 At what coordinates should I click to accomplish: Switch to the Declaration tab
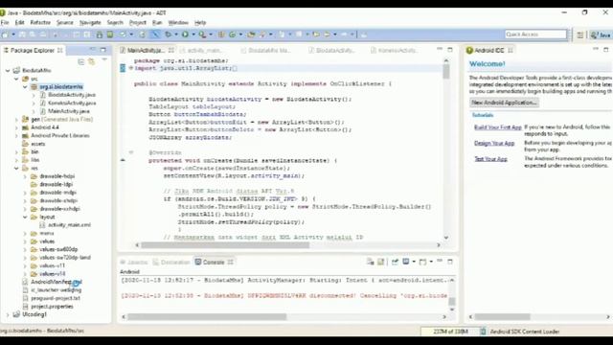pos(171,262)
